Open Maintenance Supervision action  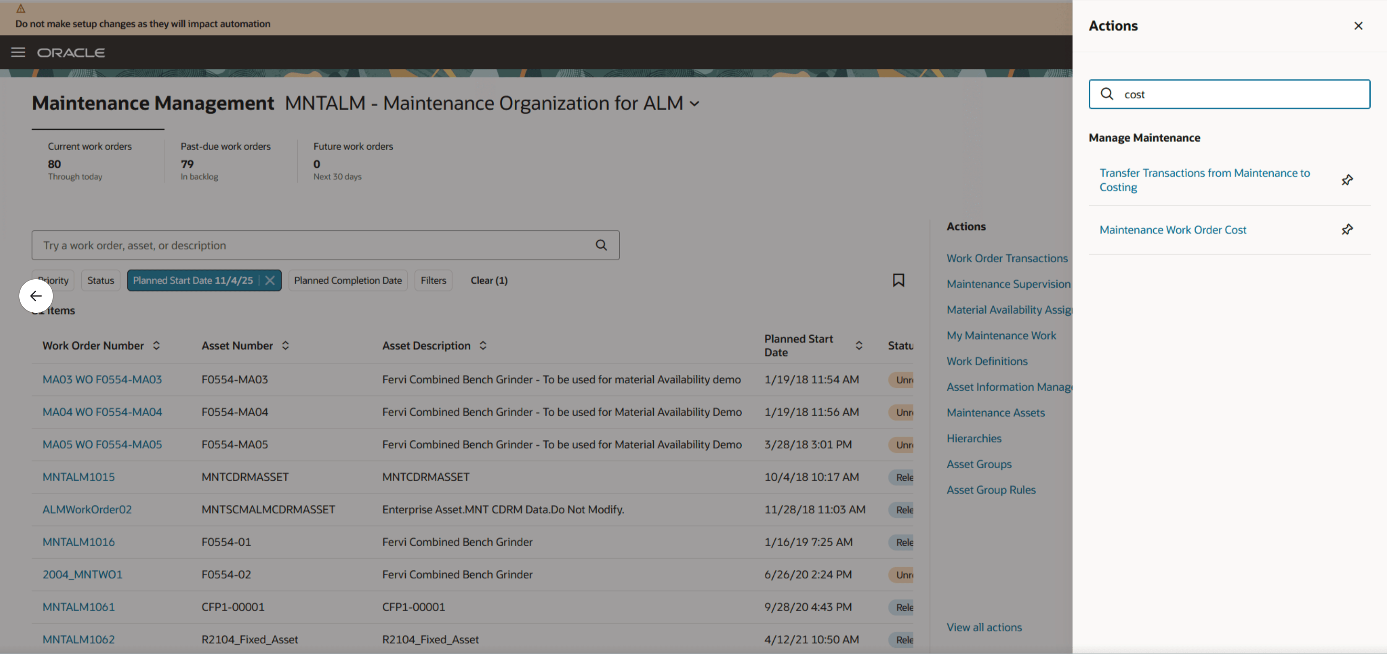[1009, 284]
